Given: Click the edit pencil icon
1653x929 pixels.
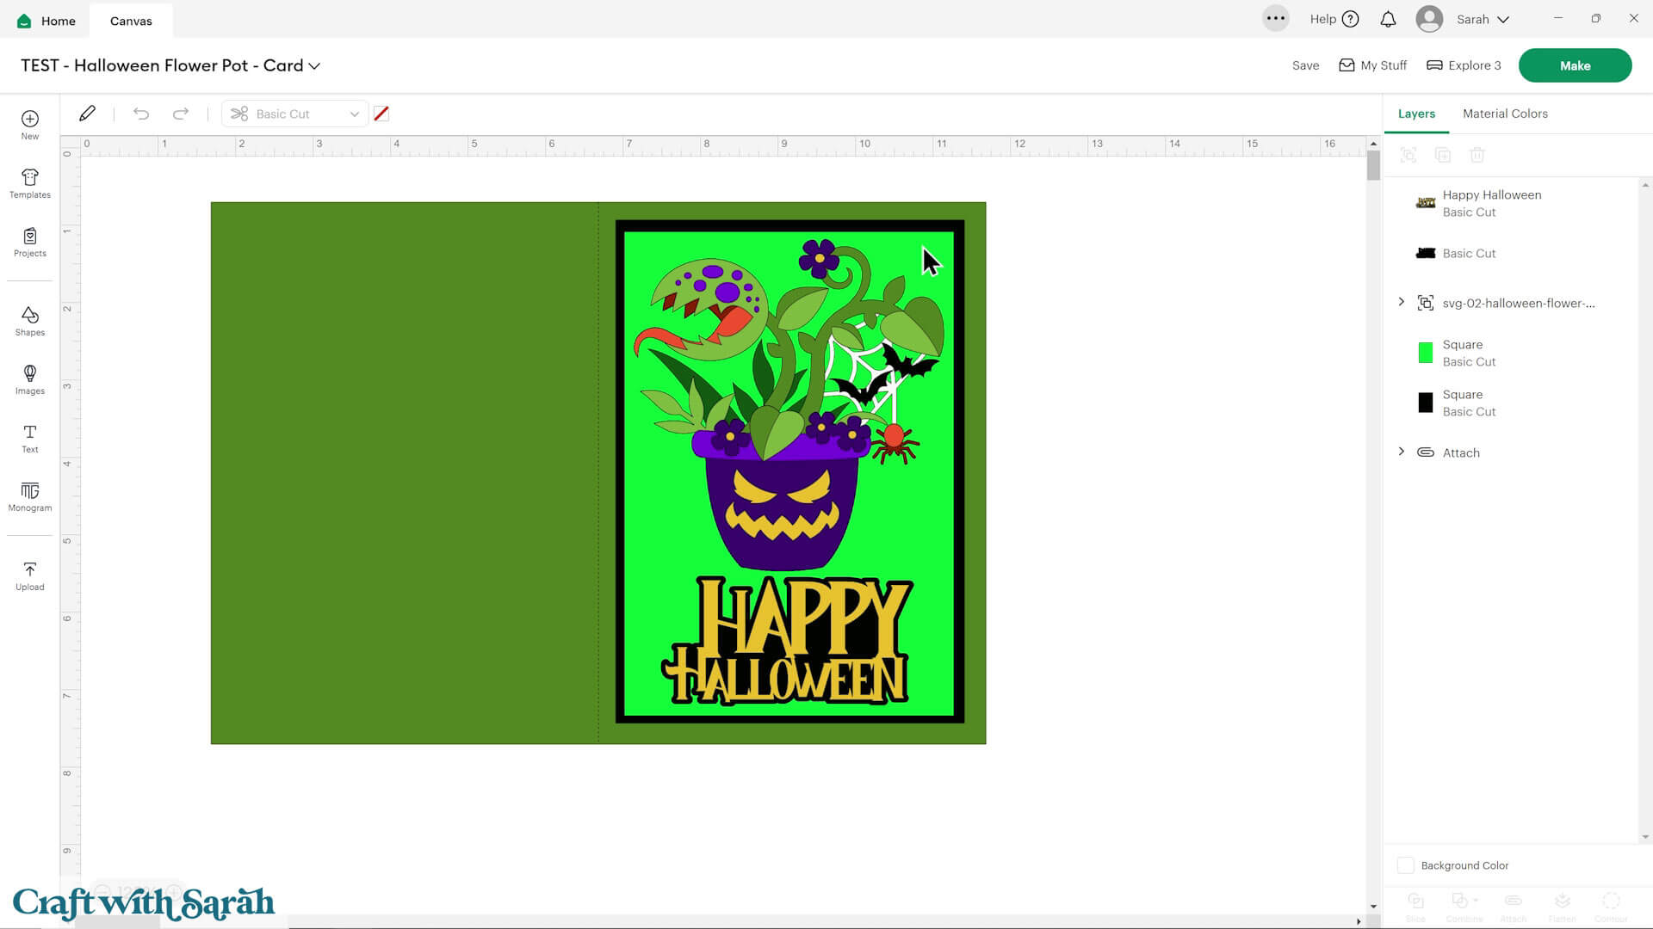Looking at the screenshot, I should (x=87, y=114).
